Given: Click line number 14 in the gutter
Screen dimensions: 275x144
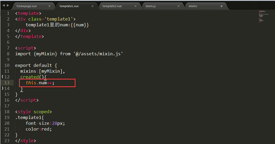Looking at the screenshot, I should click(7, 88).
